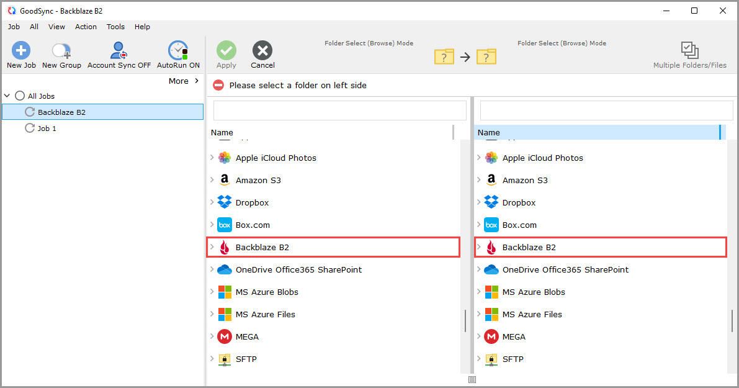Click Dropbox icon in right pane
The width and height of the screenshot is (739, 388).
[x=491, y=202]
